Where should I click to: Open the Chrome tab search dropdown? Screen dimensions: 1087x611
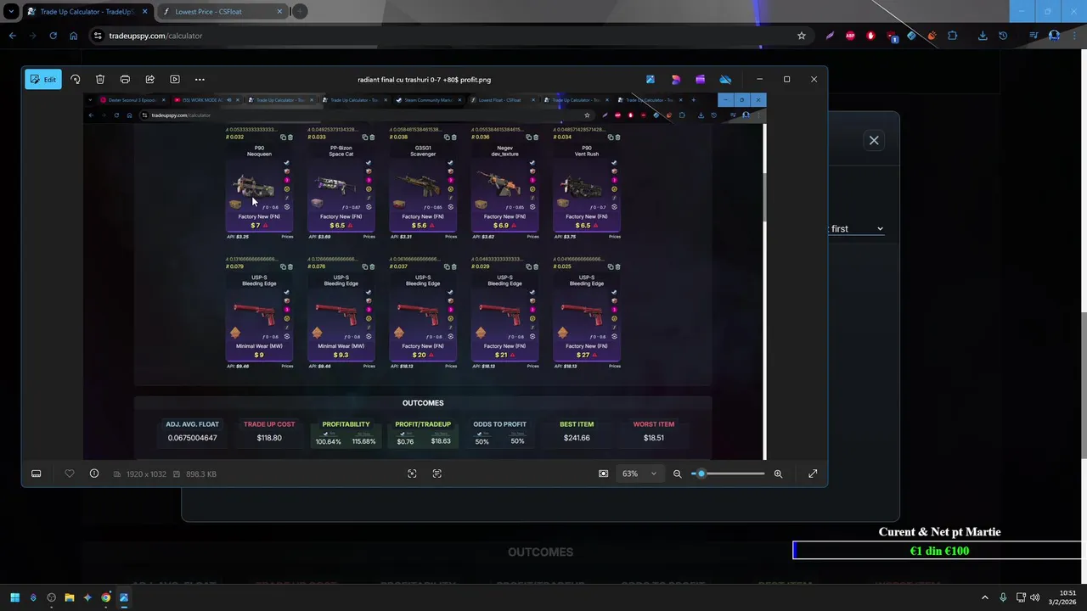point(10,12)
